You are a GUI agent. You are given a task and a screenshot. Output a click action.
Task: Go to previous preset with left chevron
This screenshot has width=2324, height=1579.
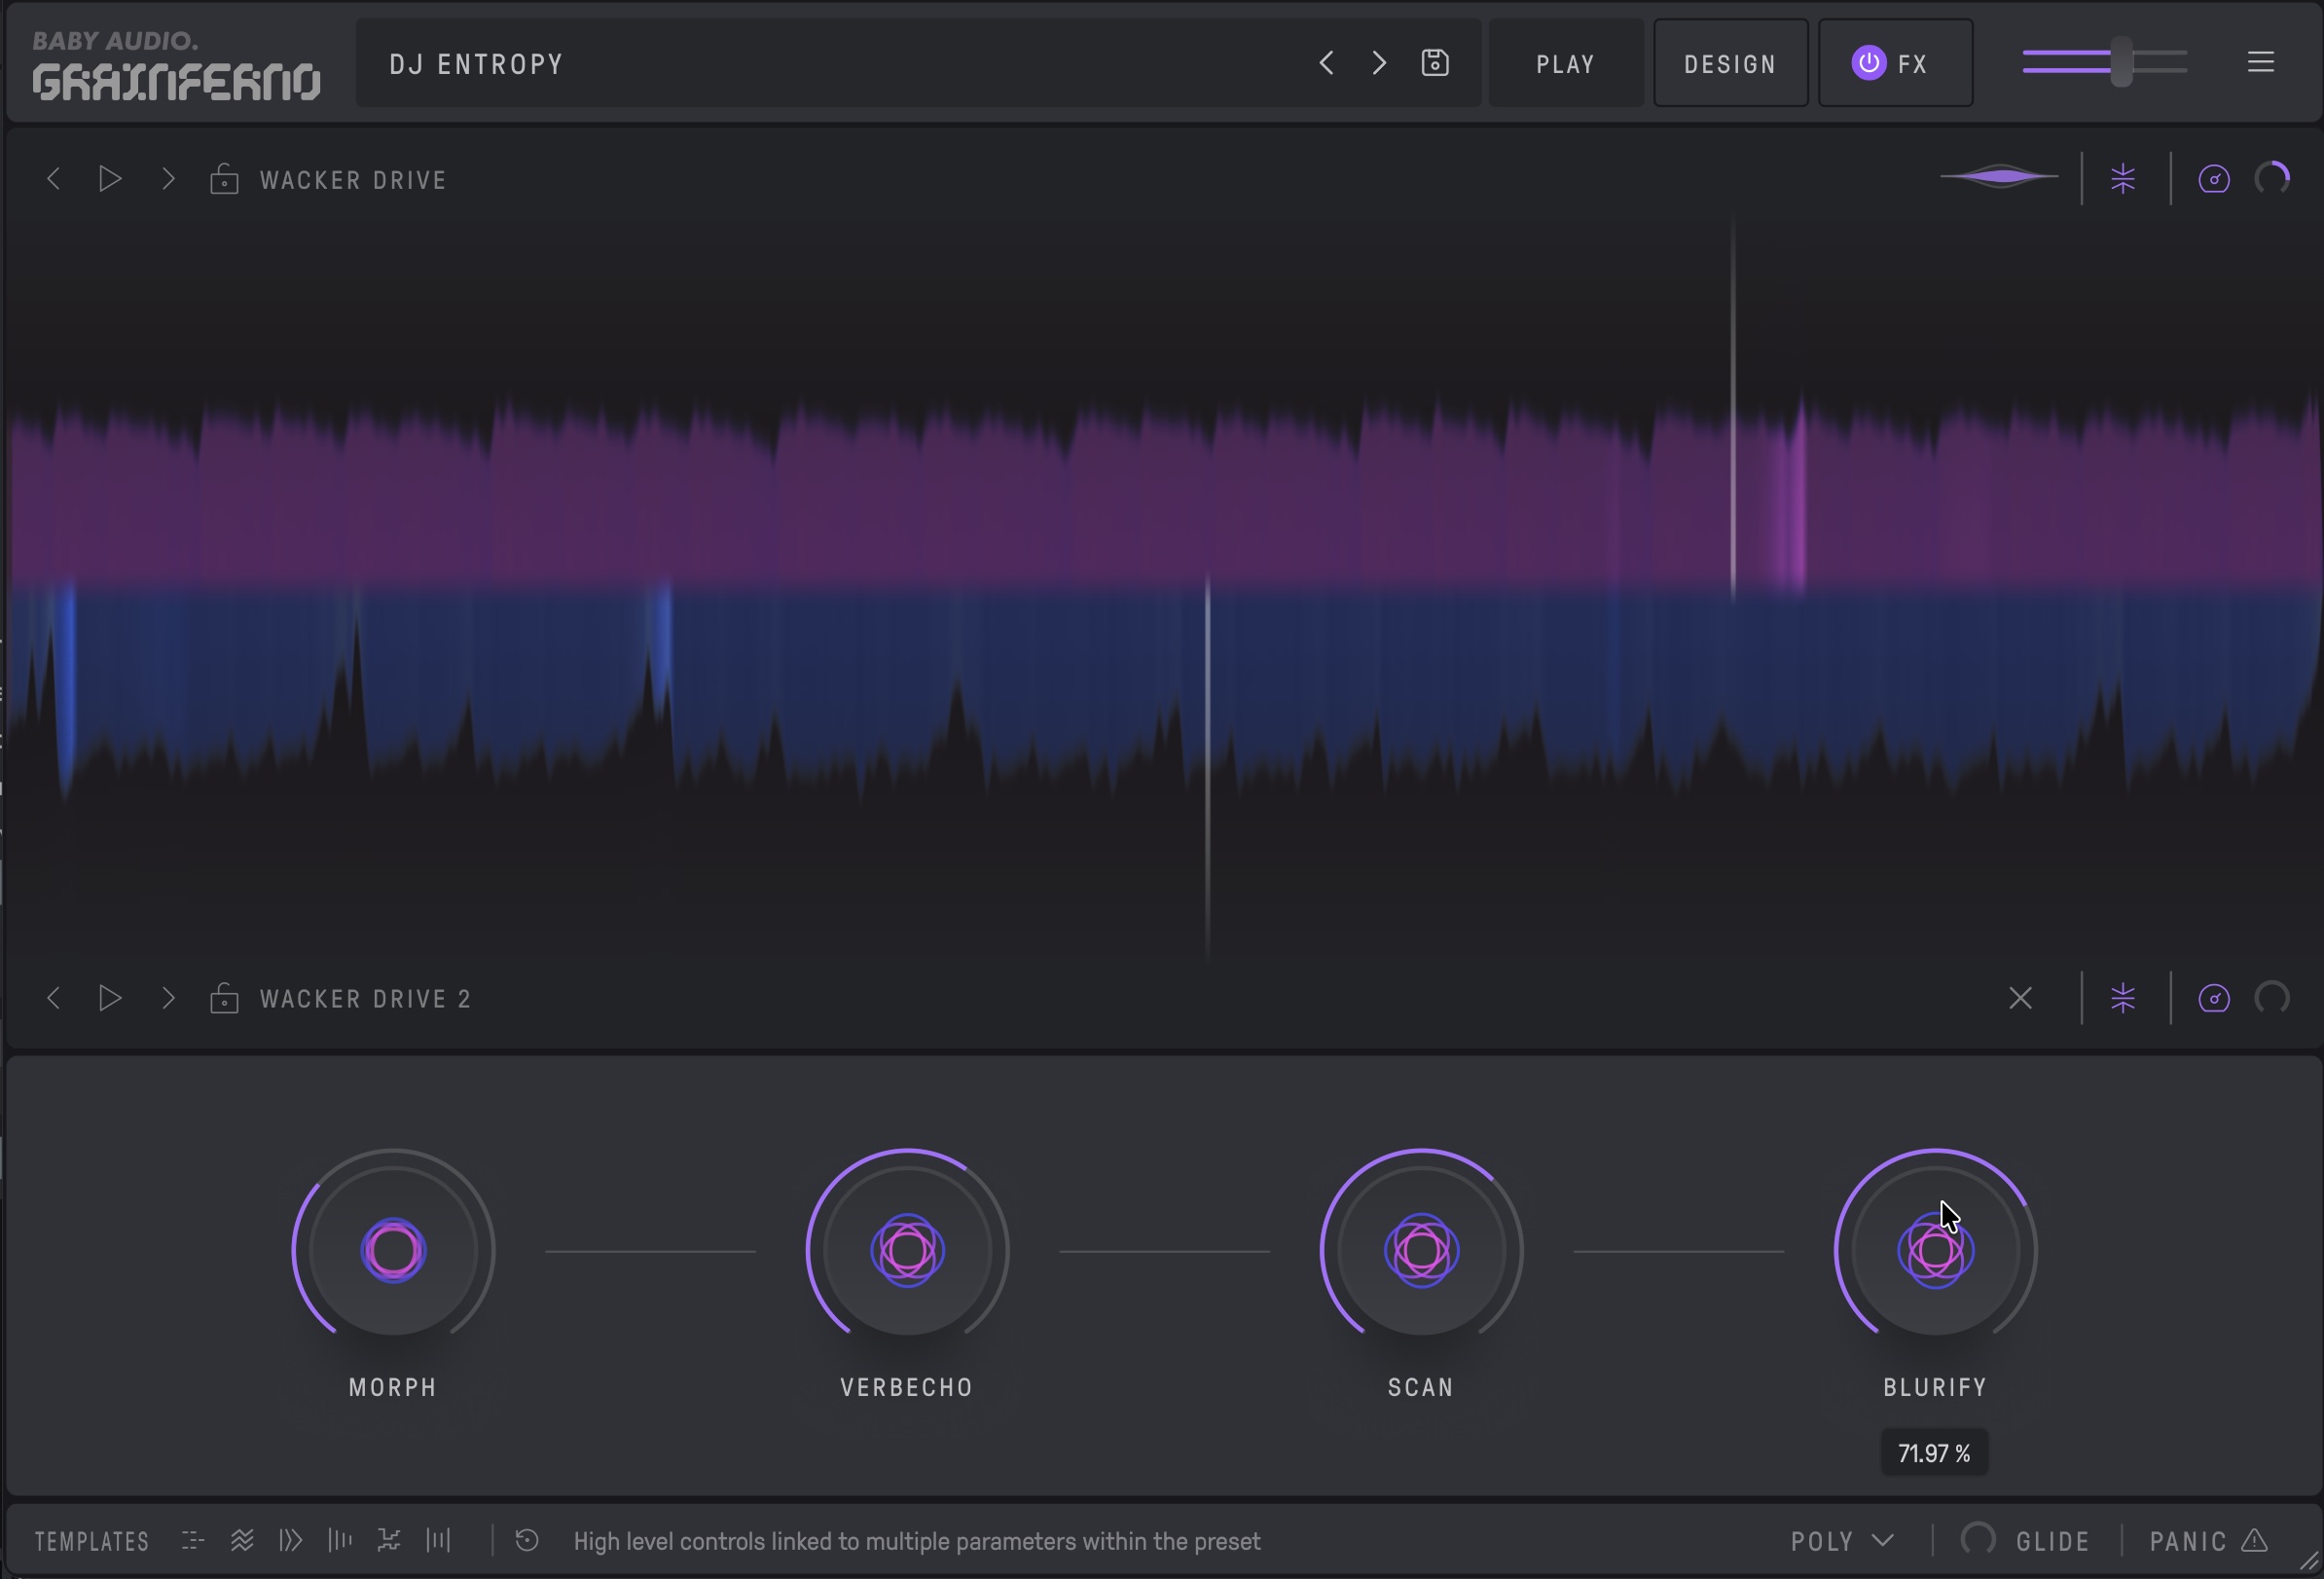coord(1326,63)
